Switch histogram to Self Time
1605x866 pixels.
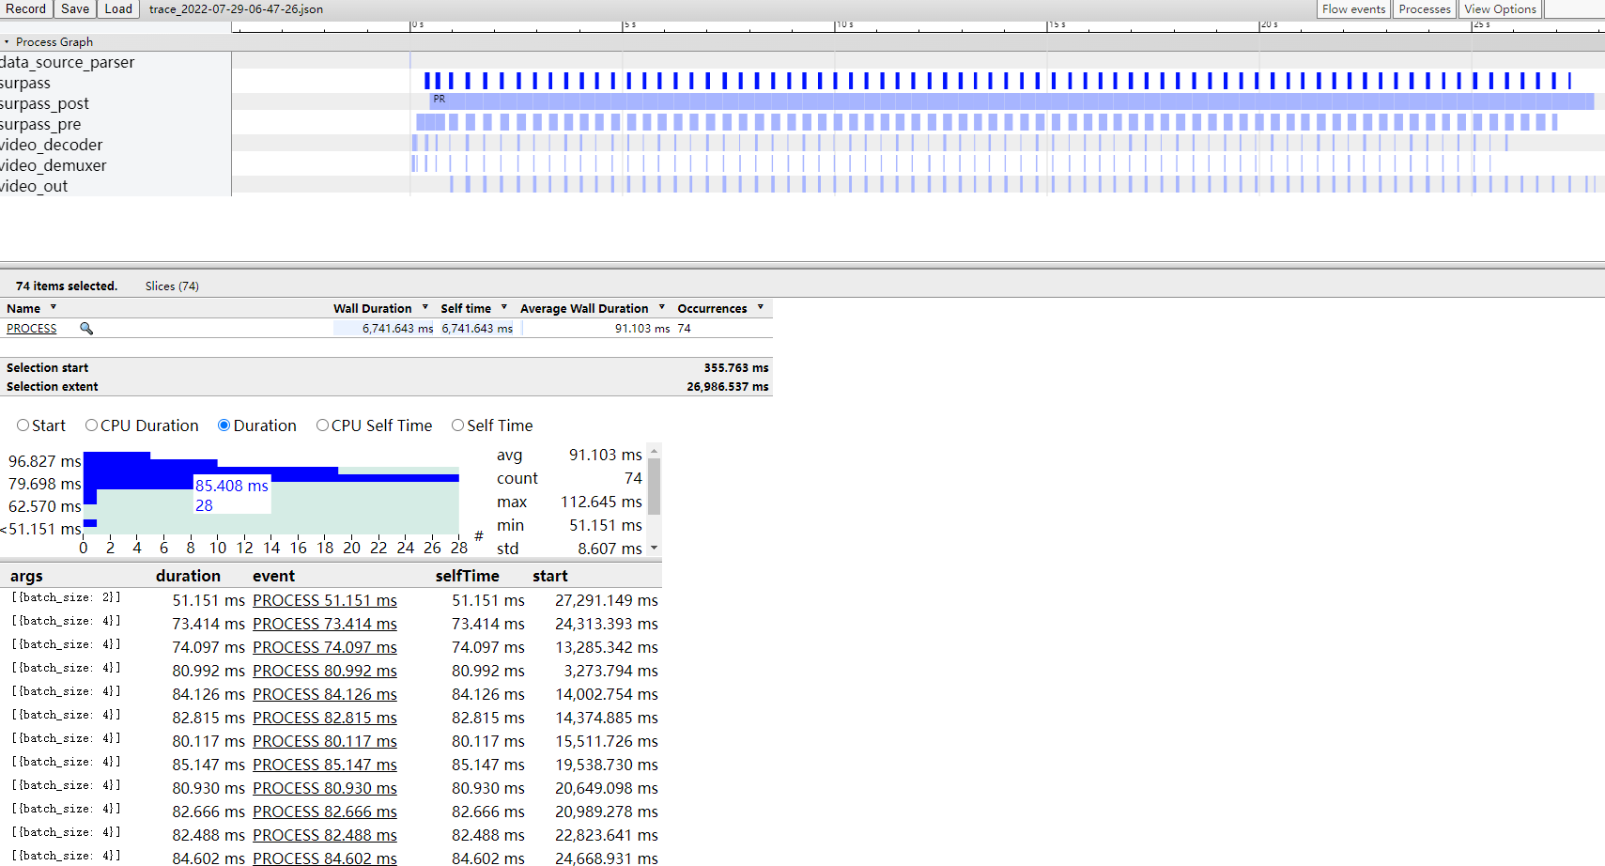pyautogui.click(x=458, y=425)
